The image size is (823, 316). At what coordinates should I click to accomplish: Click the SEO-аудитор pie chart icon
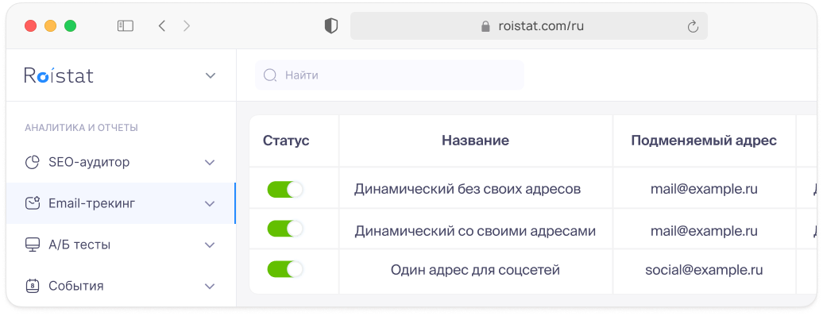[33, 163]
